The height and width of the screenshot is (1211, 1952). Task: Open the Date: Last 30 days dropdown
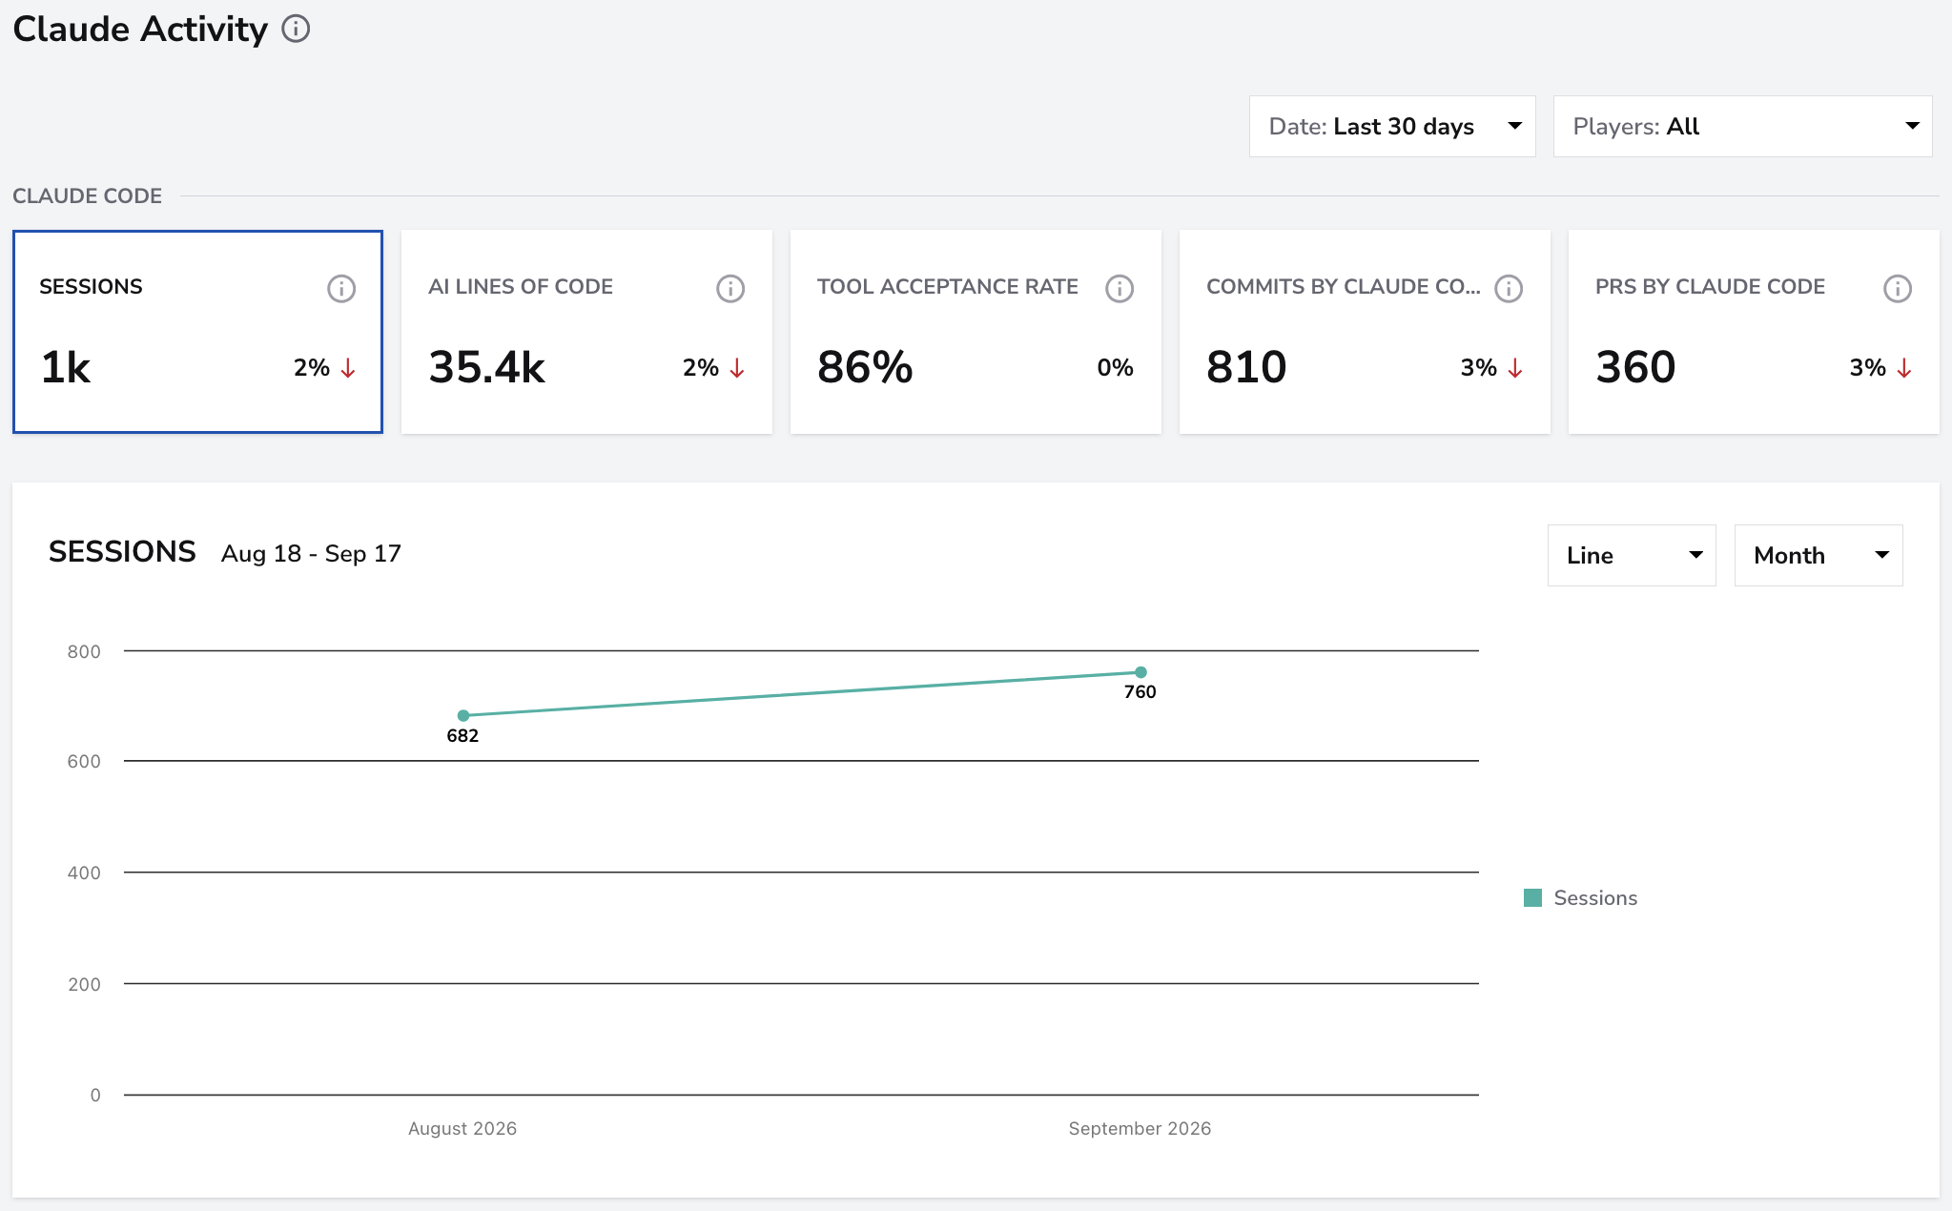(x=1392, y=126)
